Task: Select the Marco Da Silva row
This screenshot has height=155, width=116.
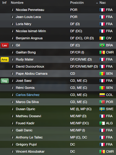Action: [58, 102]
